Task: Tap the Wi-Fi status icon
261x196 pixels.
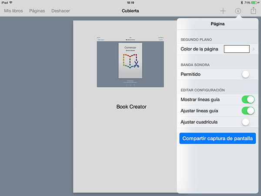Action: click(x=11, y=3)
